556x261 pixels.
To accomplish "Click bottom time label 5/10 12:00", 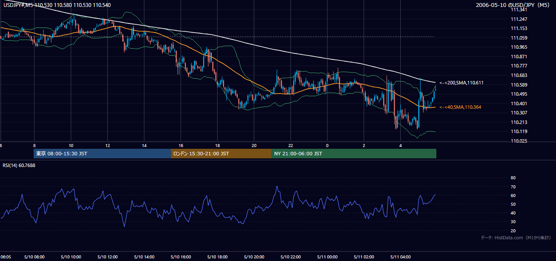I will tap(107, 257).
